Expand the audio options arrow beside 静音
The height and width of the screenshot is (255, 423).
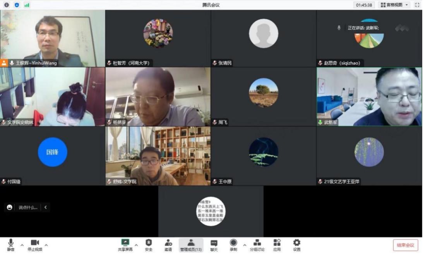coord(22,245)
